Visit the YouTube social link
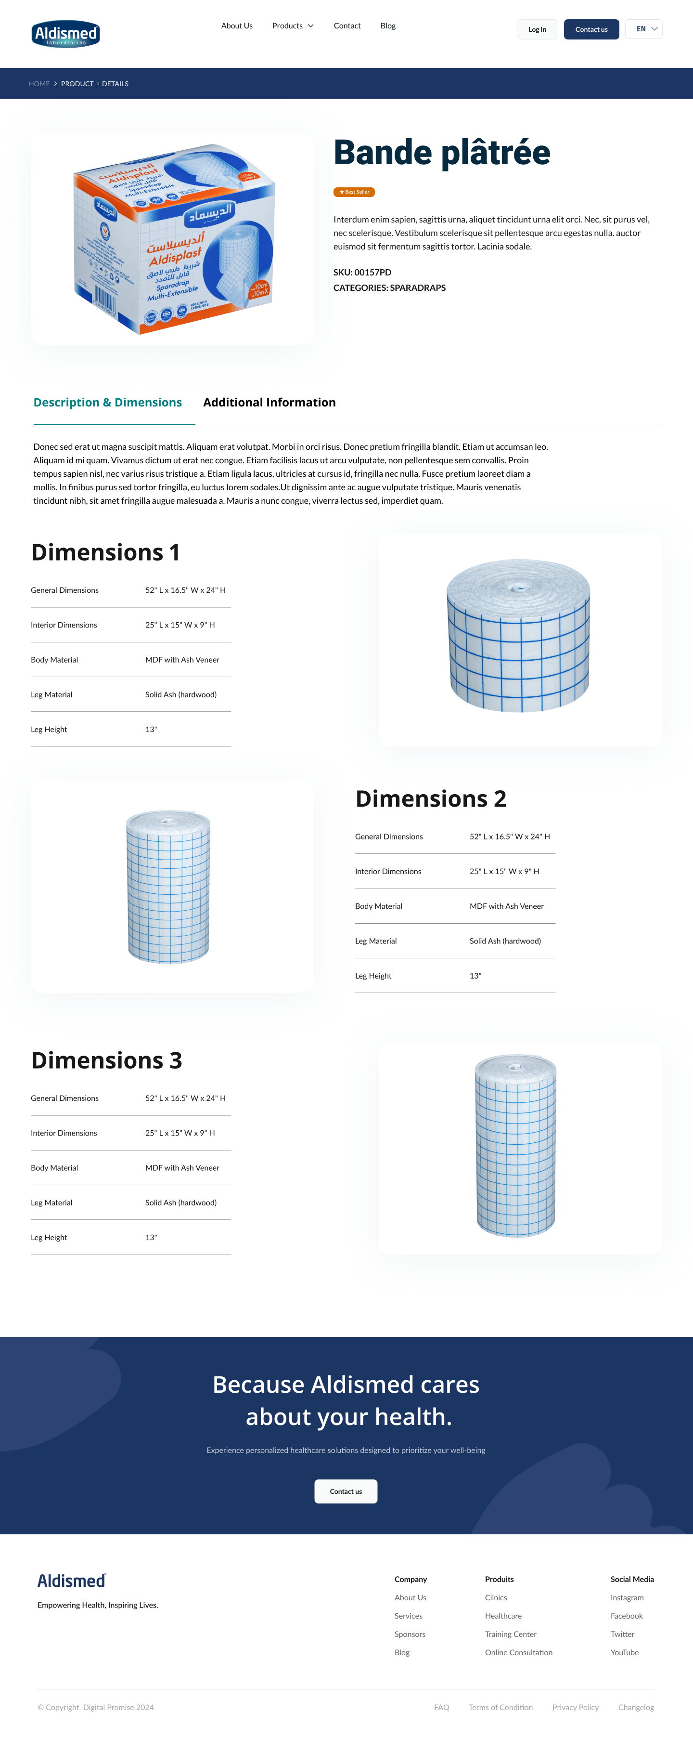Screen dimensions: 693x1752 (624, 1653)
